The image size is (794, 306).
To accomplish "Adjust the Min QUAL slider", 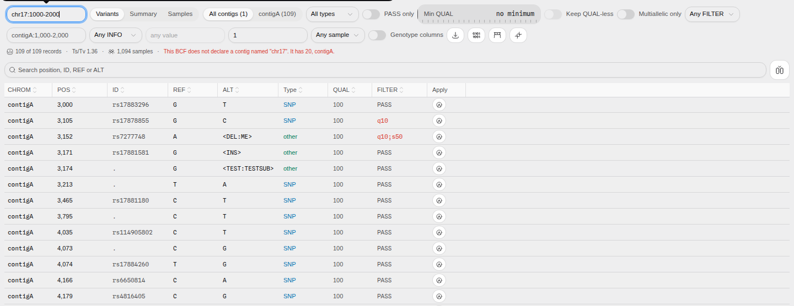I will coord(479,14).
